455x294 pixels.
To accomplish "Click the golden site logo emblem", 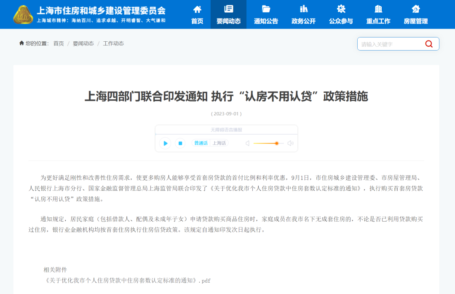I will pyautogui.click(x=23, y=14).
